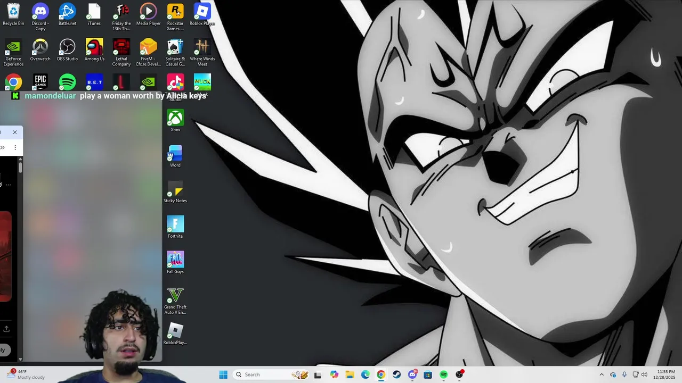Switch to OBS on the taskbar
This screenshot has height=383, width=682.
point(459,374)
